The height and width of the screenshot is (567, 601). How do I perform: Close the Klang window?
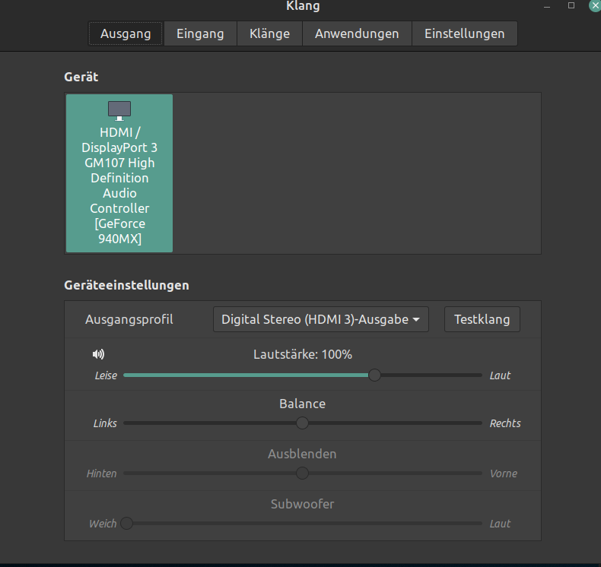(x=595, y=5)
